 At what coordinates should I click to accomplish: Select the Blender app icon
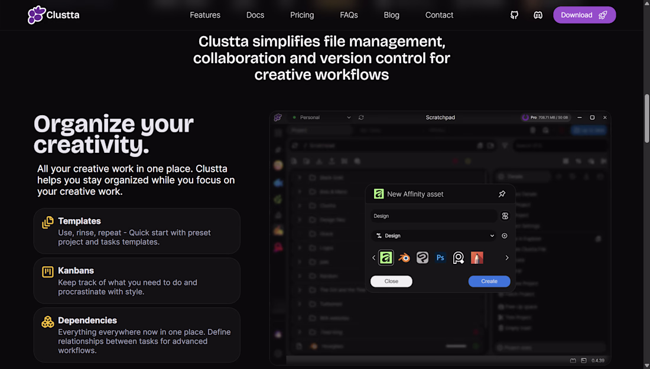point(404,257)
